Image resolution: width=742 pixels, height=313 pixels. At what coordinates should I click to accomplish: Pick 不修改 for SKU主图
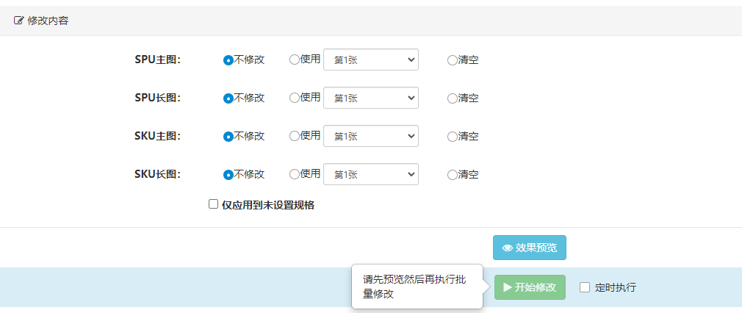[x=228, y=137]
